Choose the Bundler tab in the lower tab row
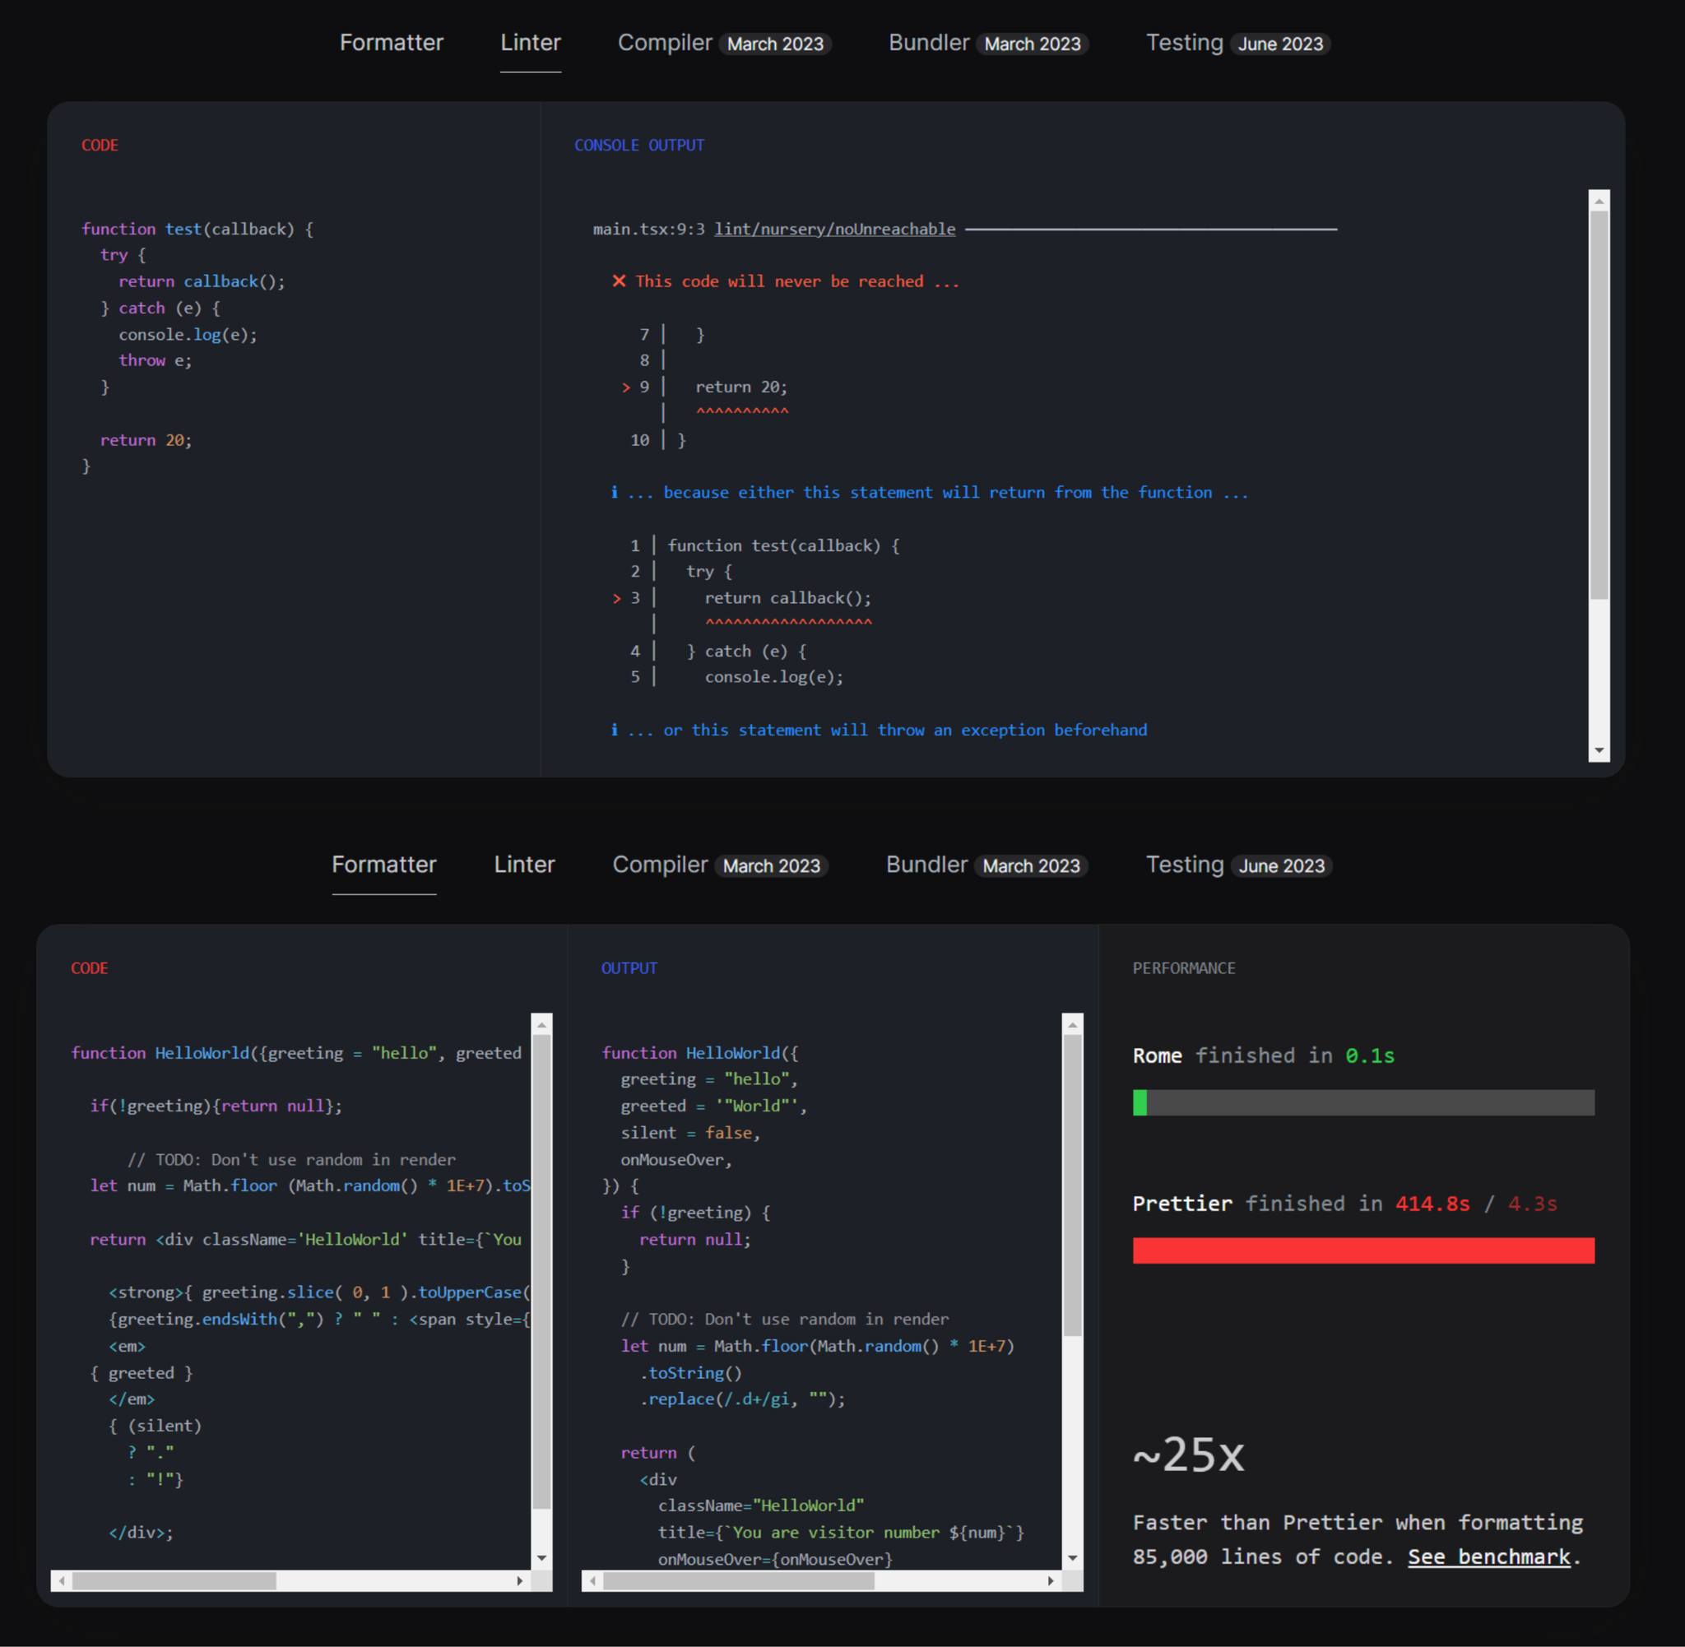 pos(986,864)
